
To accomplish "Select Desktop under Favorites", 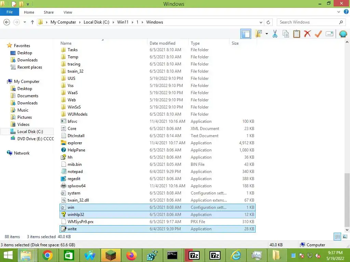I will click(x=25, y=53).
